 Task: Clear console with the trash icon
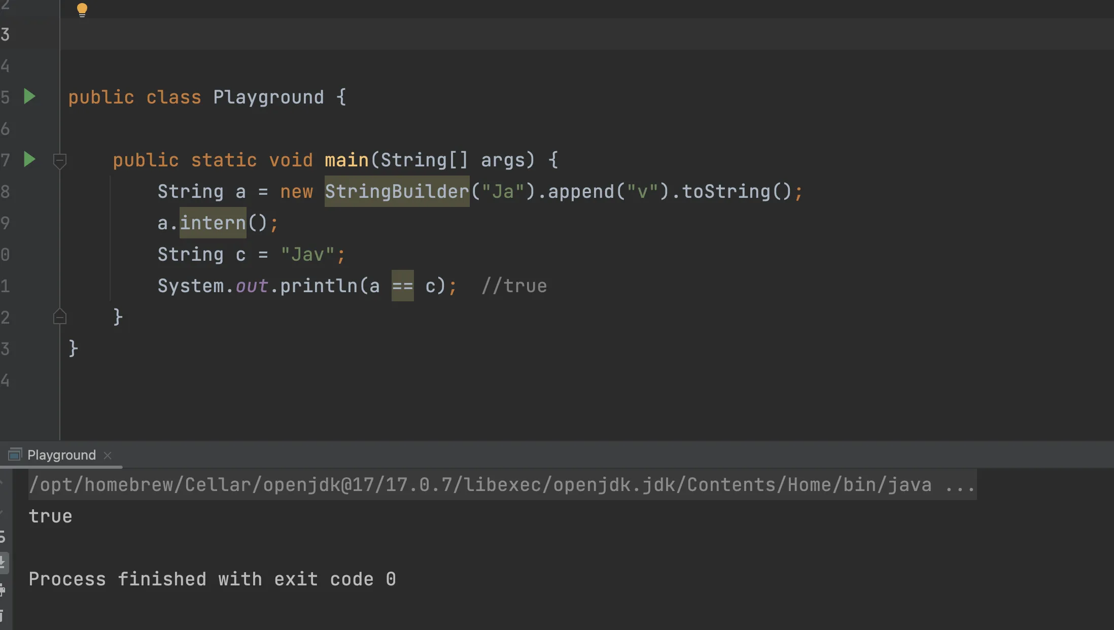pyautogui.click(x=3, y=616)
